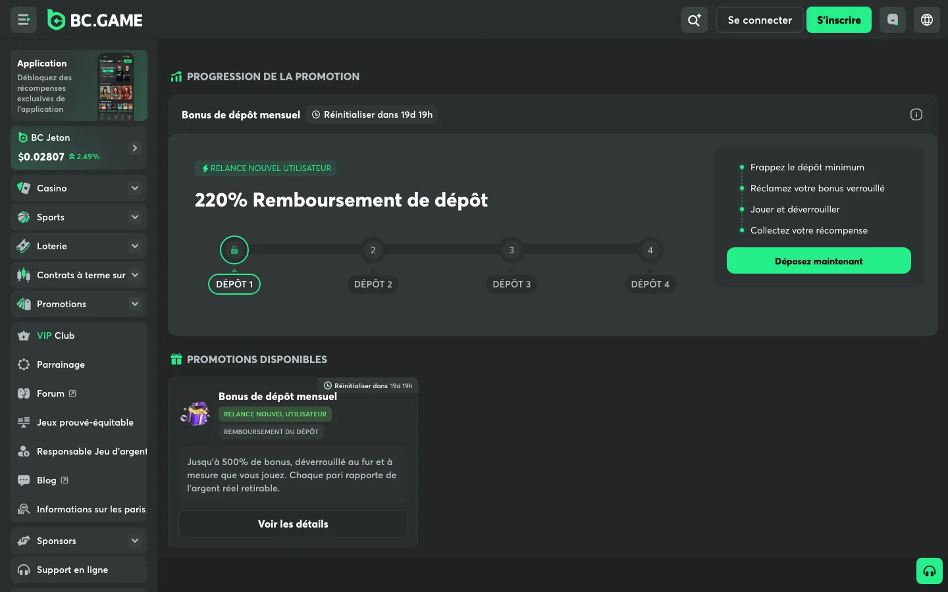Open the info icon in bonus header

pyautogui.click(x=916, y=114)
